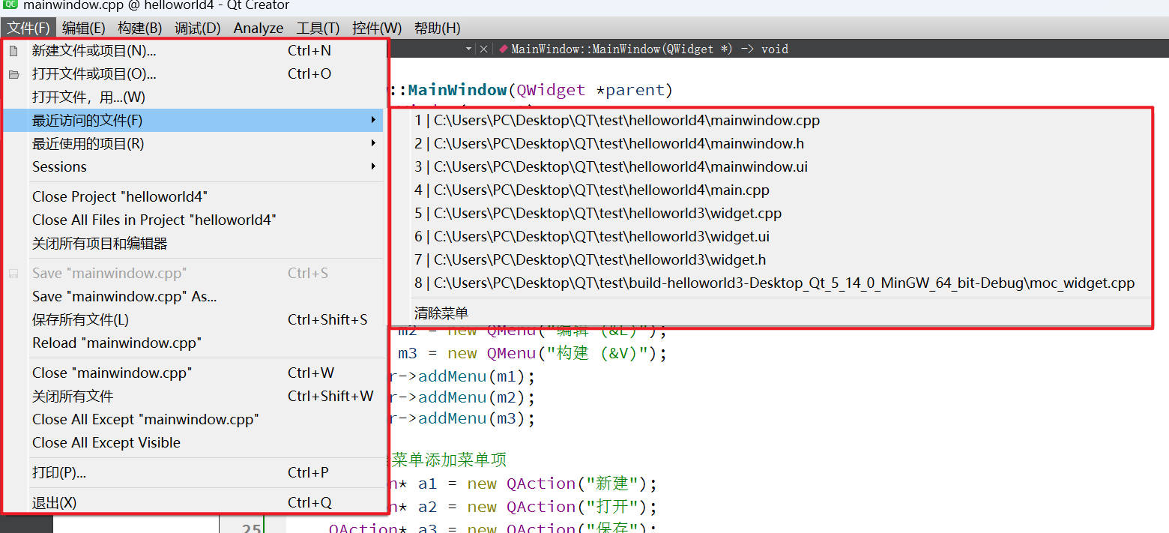Expand the Sessions submenu arrow

(x=373, y=166)
